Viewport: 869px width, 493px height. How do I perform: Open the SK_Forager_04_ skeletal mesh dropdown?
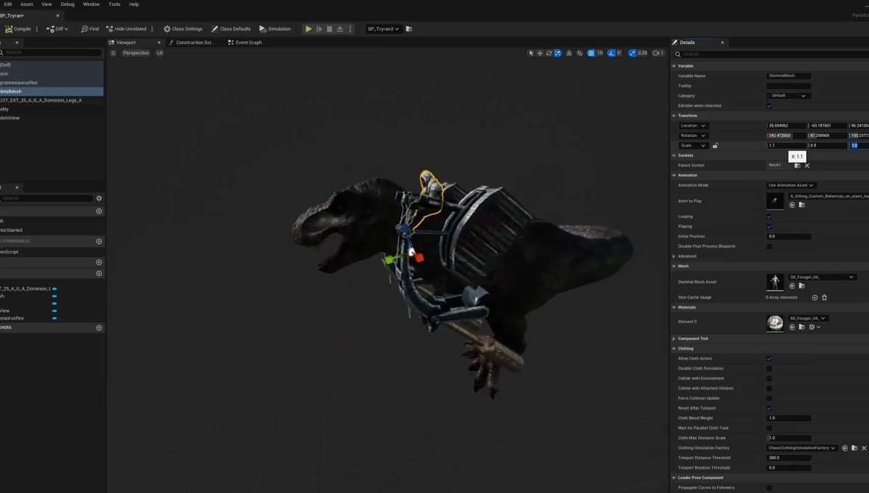821,277
